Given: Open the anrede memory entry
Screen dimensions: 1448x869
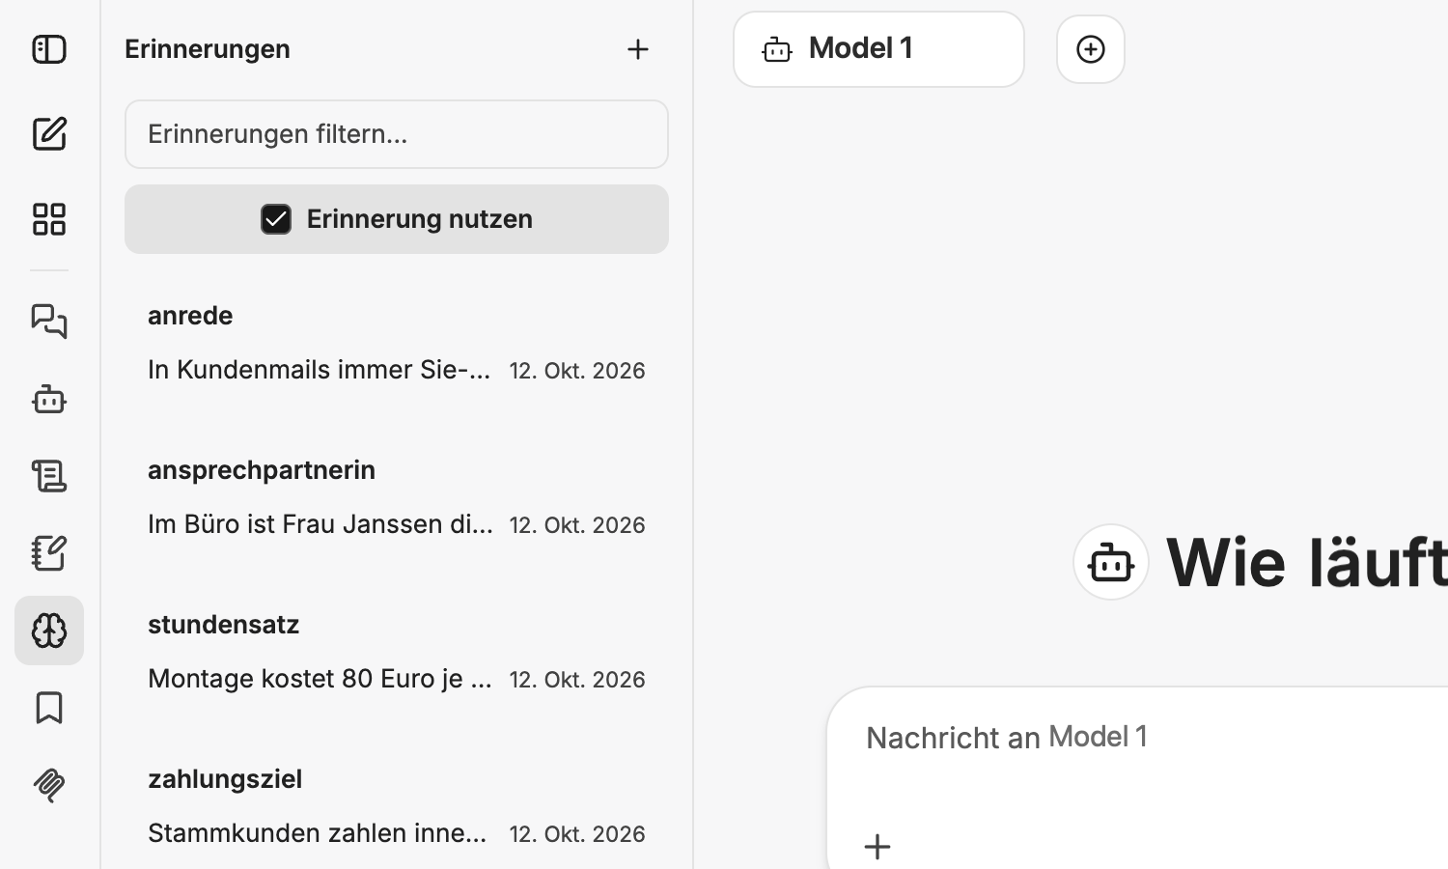Looking at the screenshot, I should pos(397,343).
